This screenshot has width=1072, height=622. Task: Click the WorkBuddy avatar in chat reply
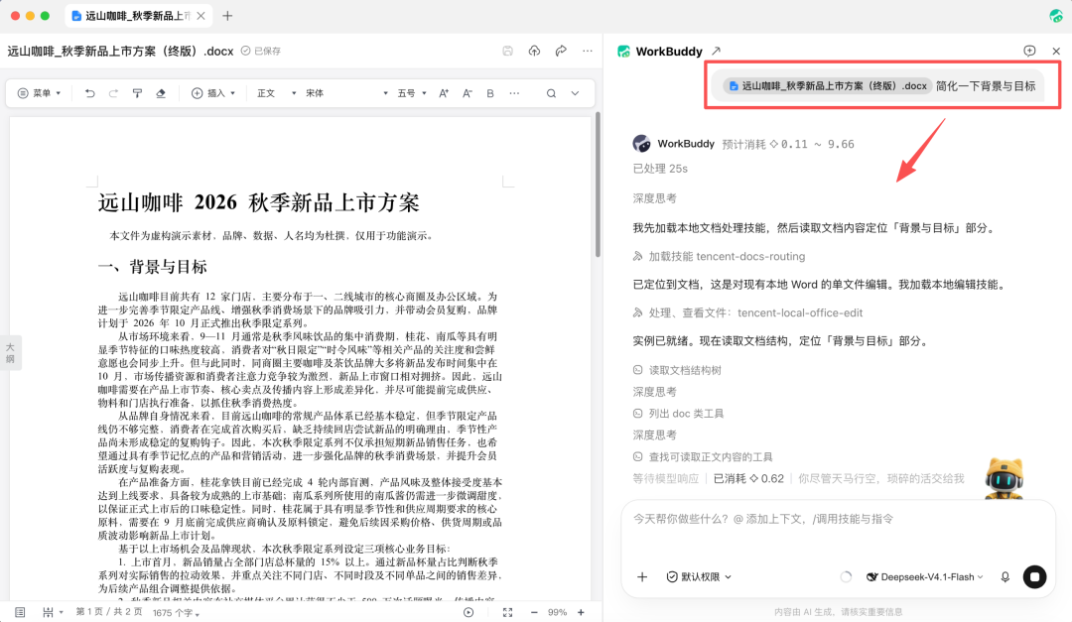(641, 144)
